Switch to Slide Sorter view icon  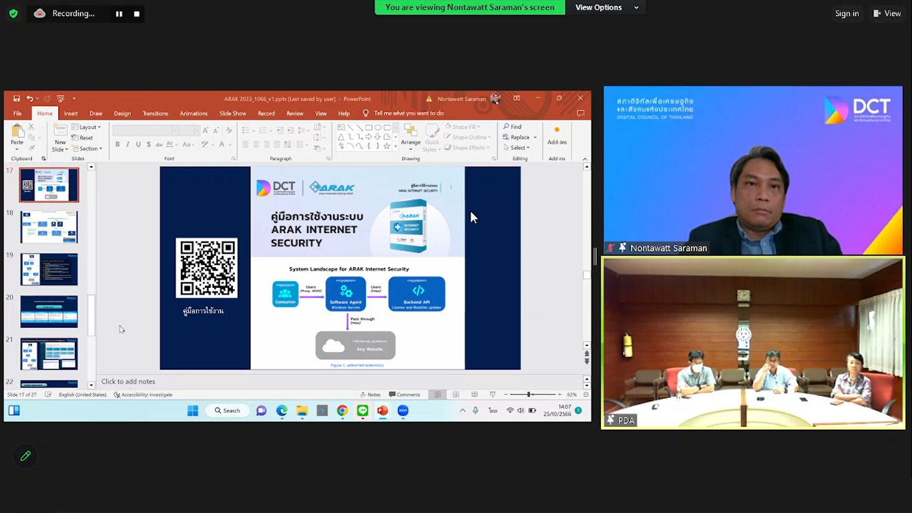456,395
